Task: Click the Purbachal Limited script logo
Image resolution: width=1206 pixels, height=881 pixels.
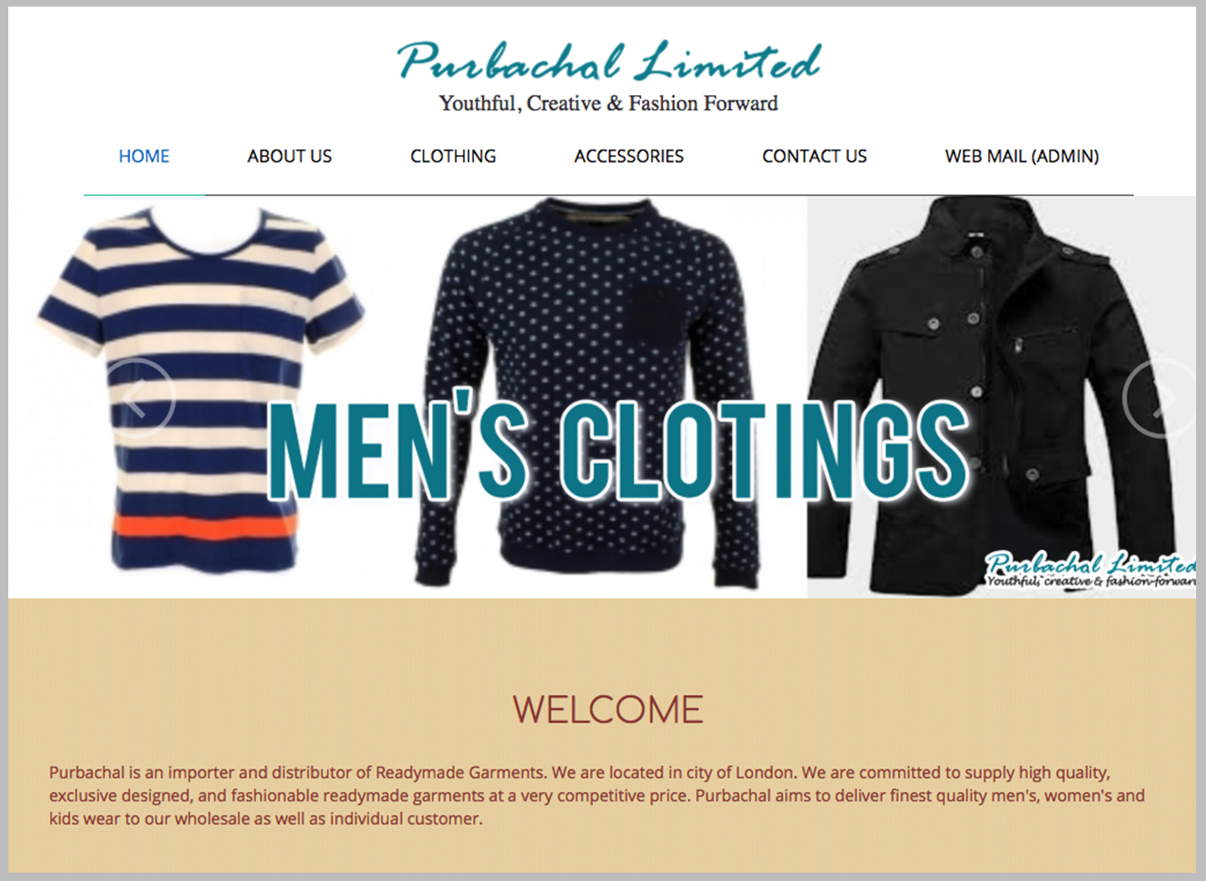Action: click(x=609, y=61)
